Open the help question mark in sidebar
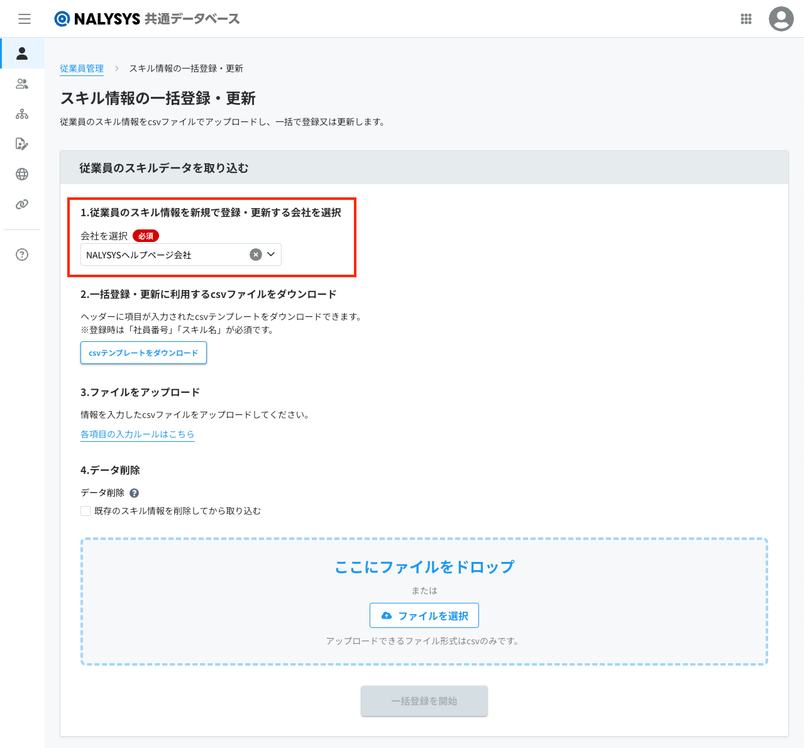 point(22,255)
